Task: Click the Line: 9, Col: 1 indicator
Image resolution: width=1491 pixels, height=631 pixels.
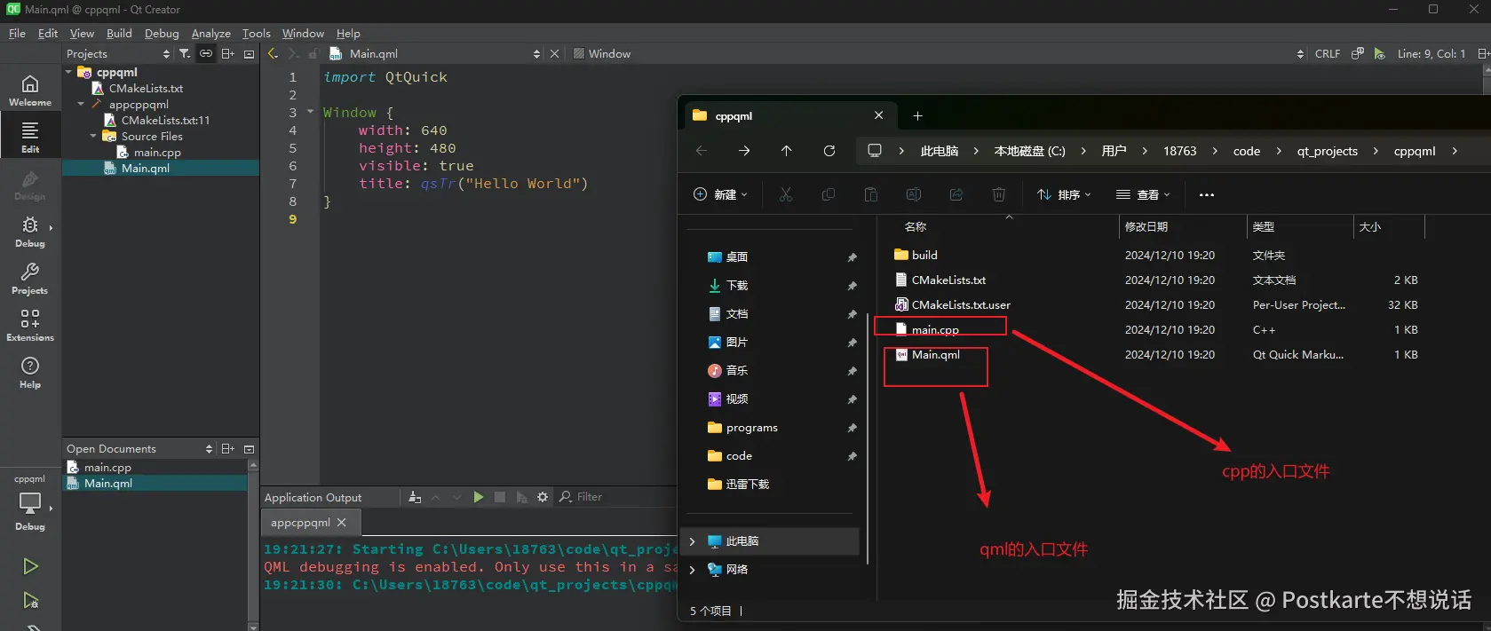Action: [1432, 53]
